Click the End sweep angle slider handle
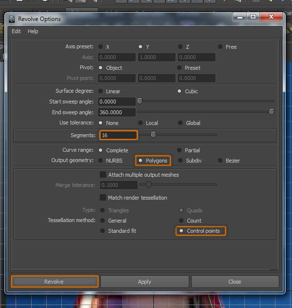 (272, 112)
